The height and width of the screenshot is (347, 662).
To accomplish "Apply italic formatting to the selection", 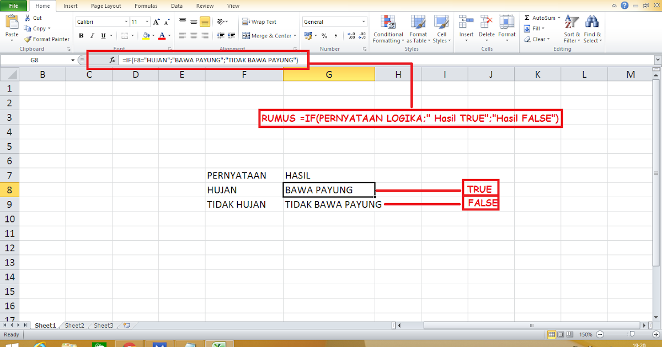I will coord(92,35).
